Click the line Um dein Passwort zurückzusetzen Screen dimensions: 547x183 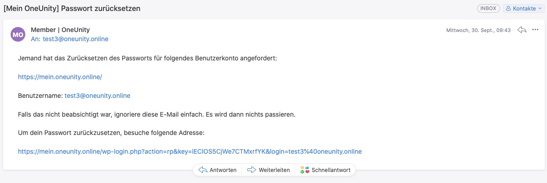coord(111,133)
